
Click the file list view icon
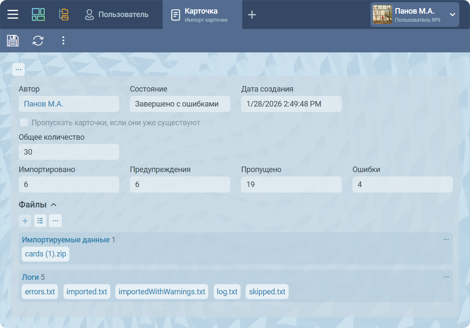point(40,221)
